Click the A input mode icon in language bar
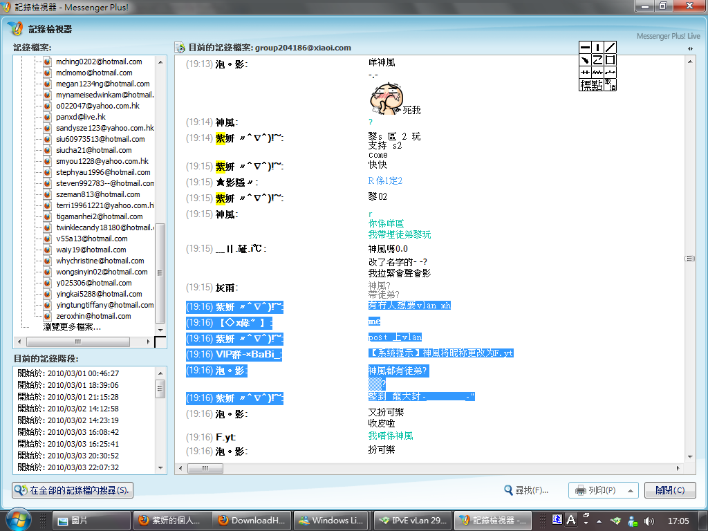 pyautogui.click(x=571, y=520)
